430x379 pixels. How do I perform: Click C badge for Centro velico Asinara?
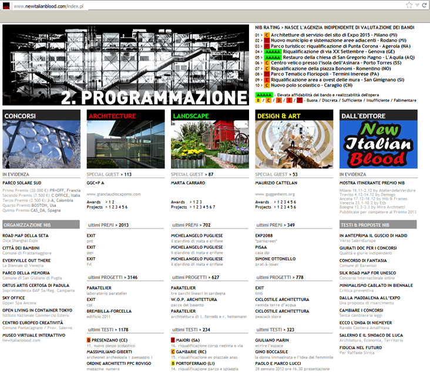click(x=267, y=63)
